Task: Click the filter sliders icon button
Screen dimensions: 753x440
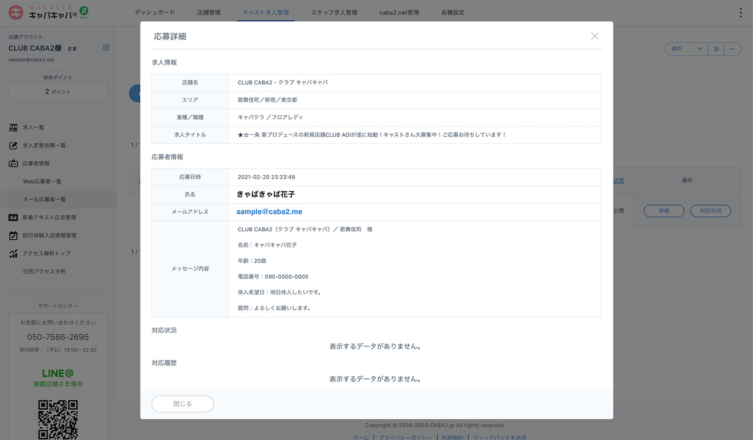Action: (x=716, y=49)
